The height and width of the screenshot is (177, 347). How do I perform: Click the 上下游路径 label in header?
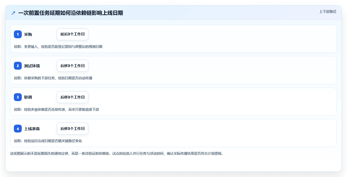(328, 12)
